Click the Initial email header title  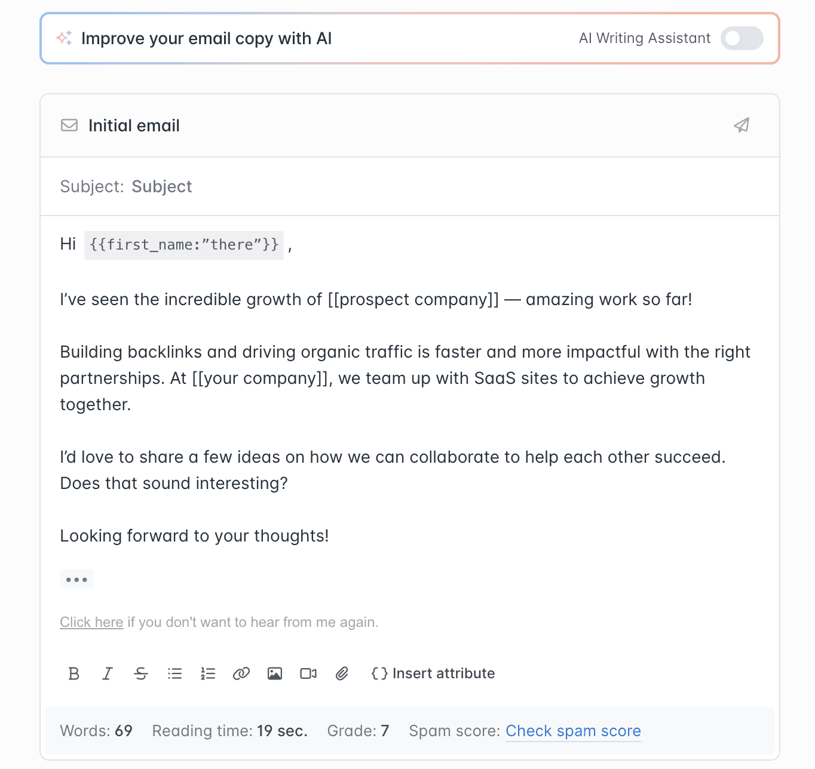click(134, 125)
